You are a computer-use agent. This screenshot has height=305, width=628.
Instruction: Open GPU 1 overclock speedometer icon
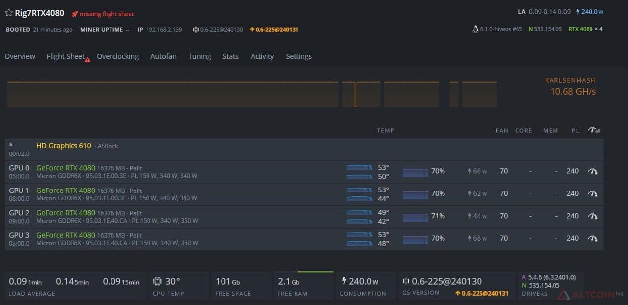592,193
